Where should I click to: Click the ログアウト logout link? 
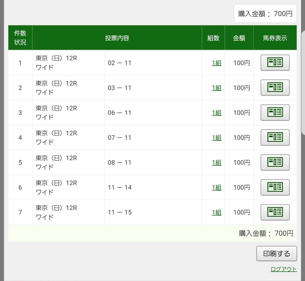(x=284, y=269)
